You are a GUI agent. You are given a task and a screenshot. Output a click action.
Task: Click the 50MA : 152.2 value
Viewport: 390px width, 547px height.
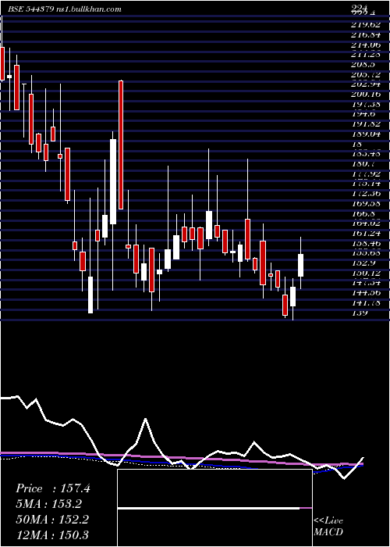pyautogui.click(x=53, y=519)
